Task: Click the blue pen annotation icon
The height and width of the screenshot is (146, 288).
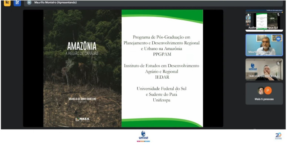Action: point(17,3)
